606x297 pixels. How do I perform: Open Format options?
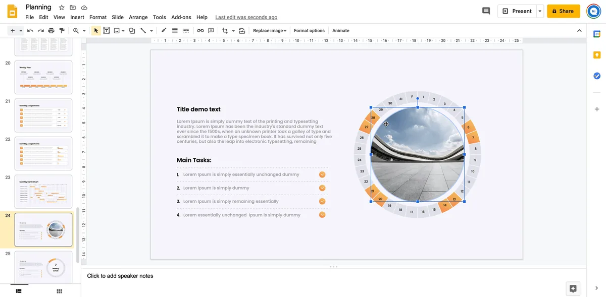(x=309, y=31)
